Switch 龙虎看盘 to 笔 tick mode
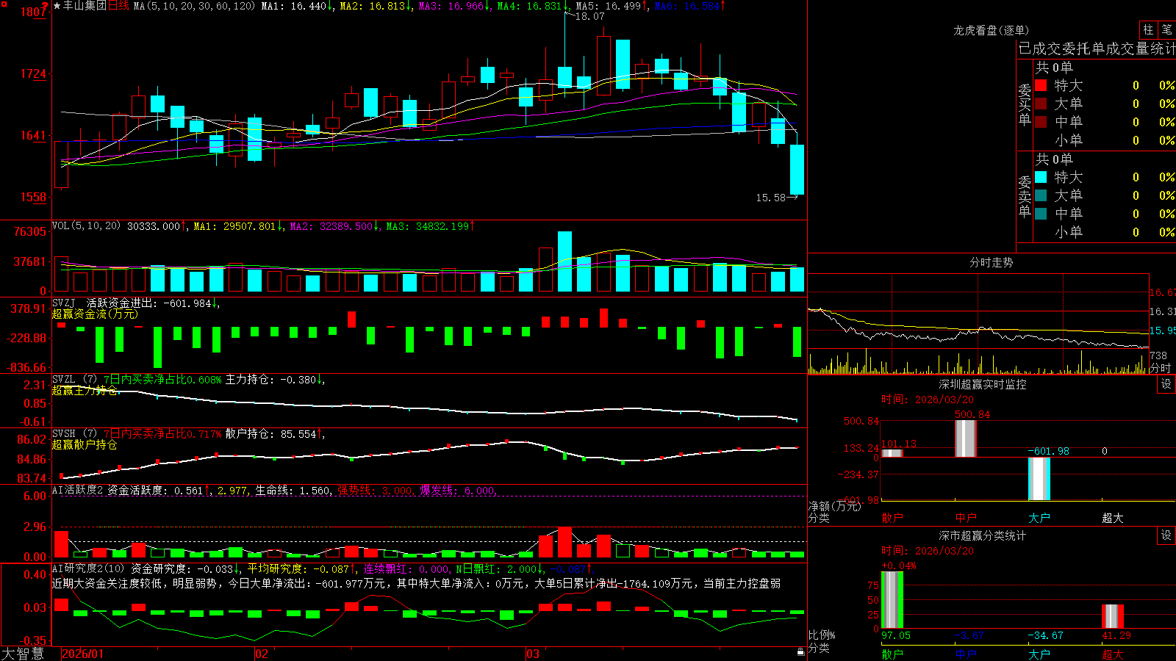 [1166, 29]
